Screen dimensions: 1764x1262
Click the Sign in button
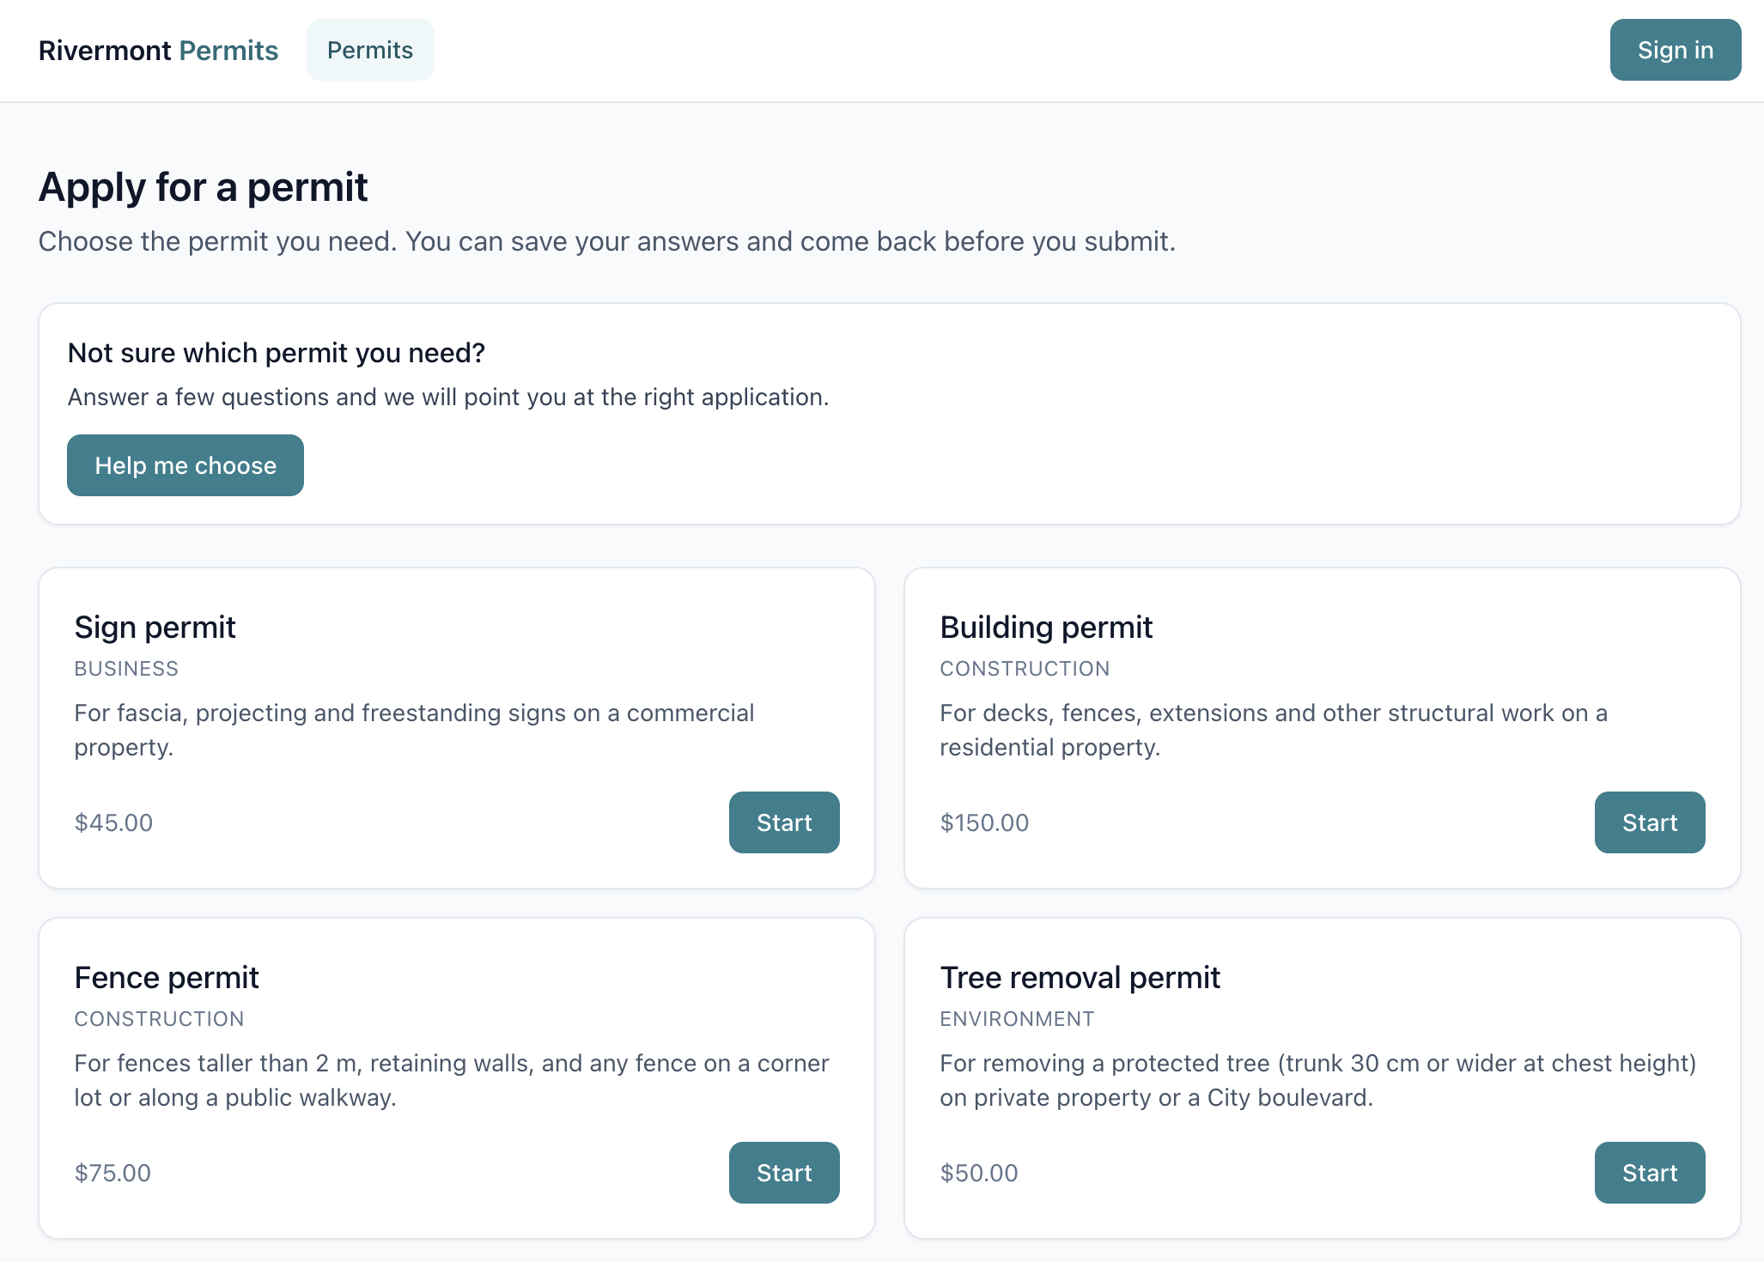coord(1675,50)
